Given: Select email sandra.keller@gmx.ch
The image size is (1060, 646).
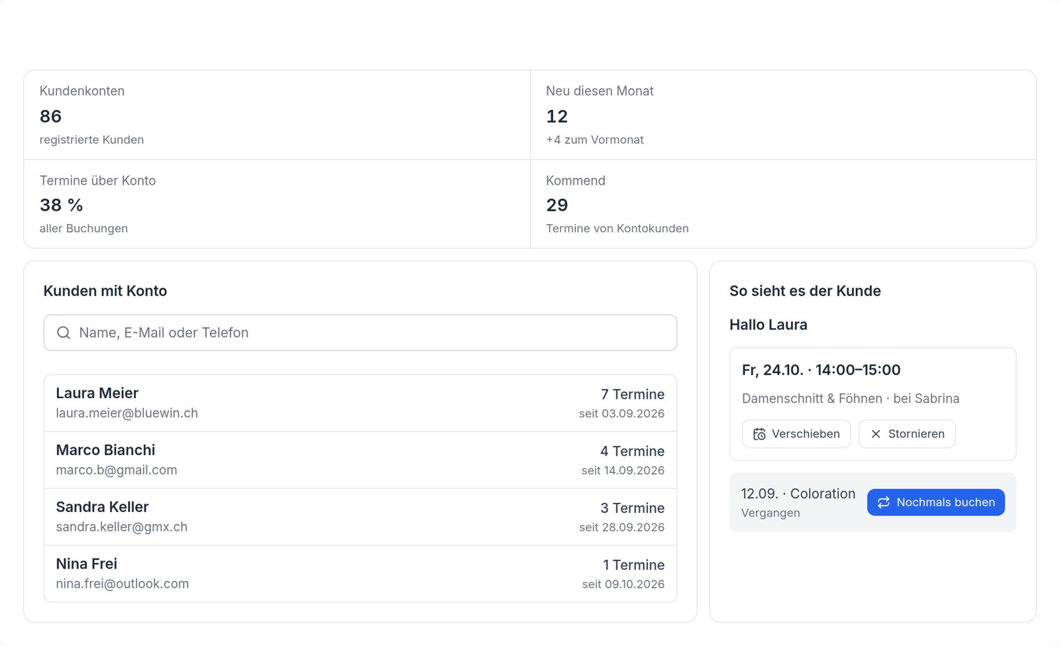Looking at the screenshot, I should click(x=122, y=527).
